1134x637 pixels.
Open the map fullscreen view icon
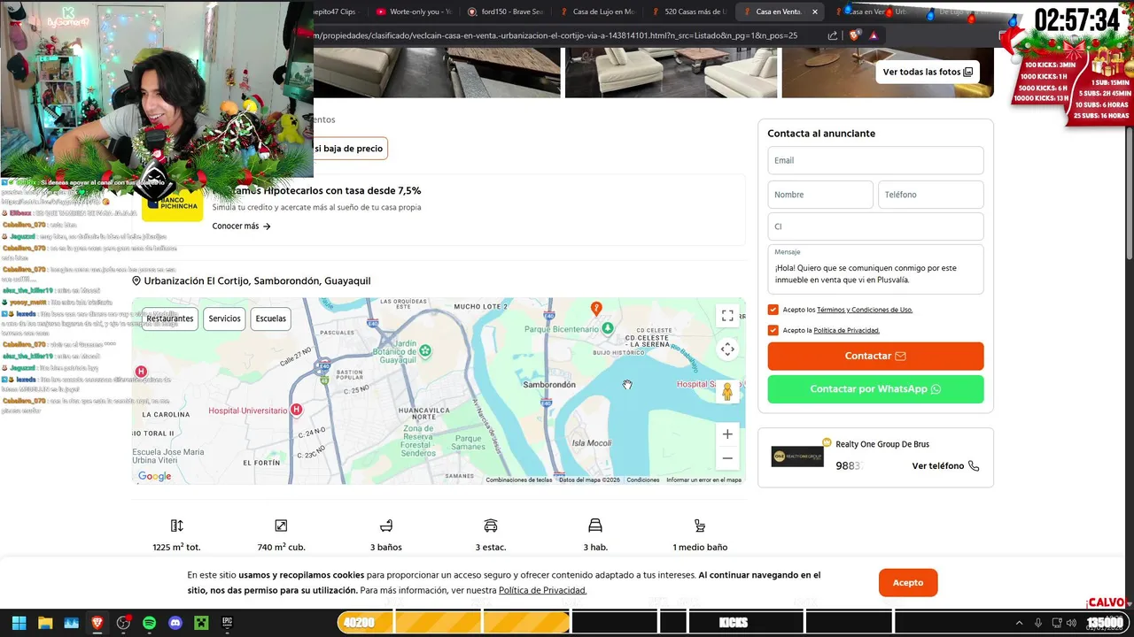coord(727,316)
